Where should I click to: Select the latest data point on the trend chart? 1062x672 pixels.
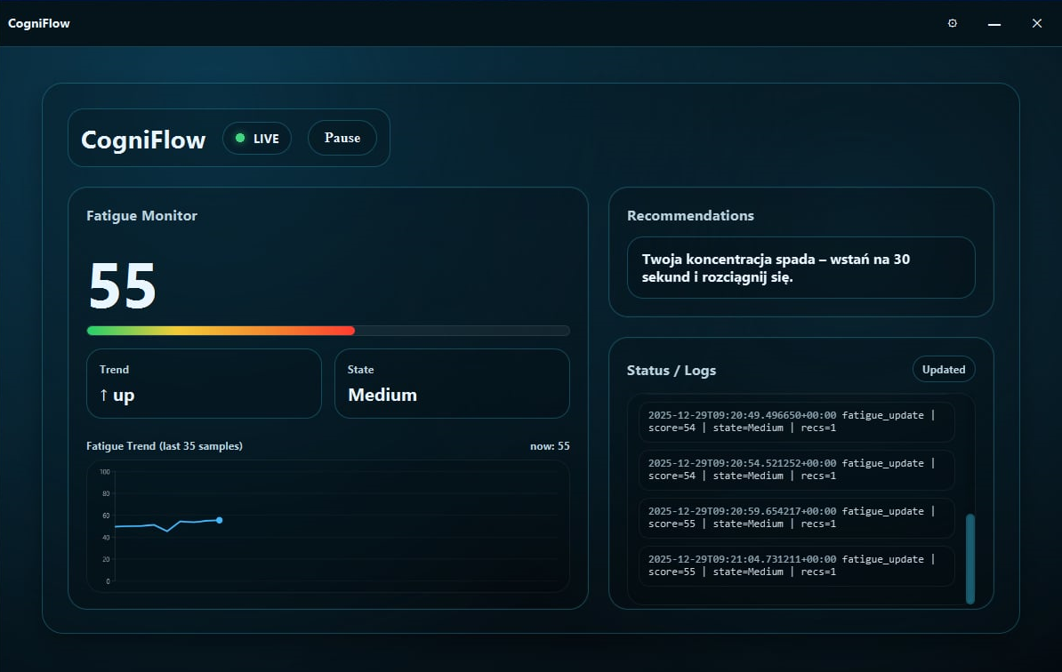(219, 520)
